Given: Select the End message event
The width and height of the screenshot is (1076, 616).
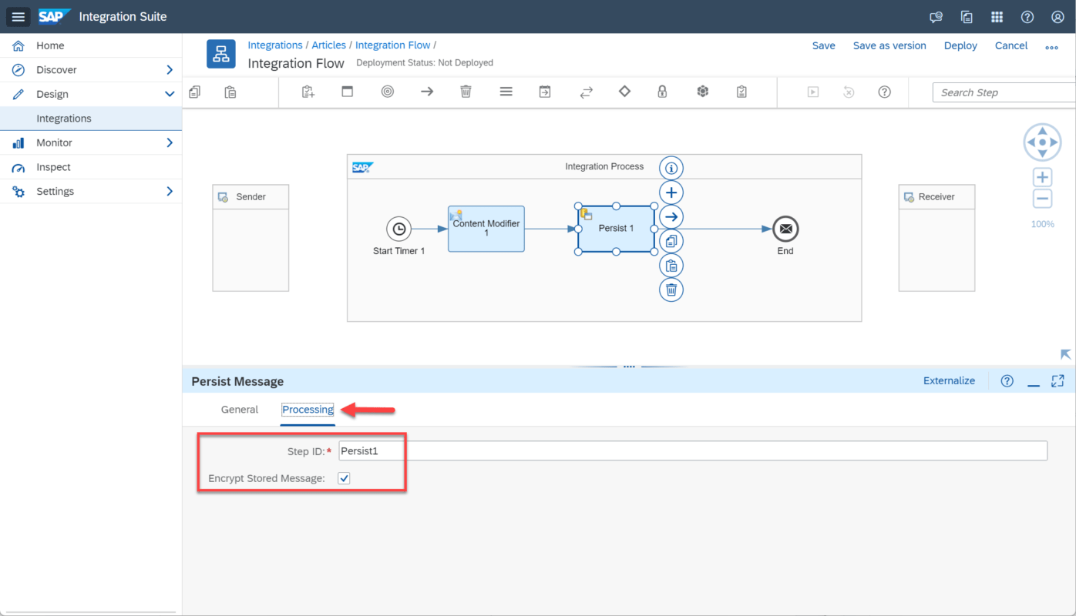Looking at the screenshot, I should [785, 229].
